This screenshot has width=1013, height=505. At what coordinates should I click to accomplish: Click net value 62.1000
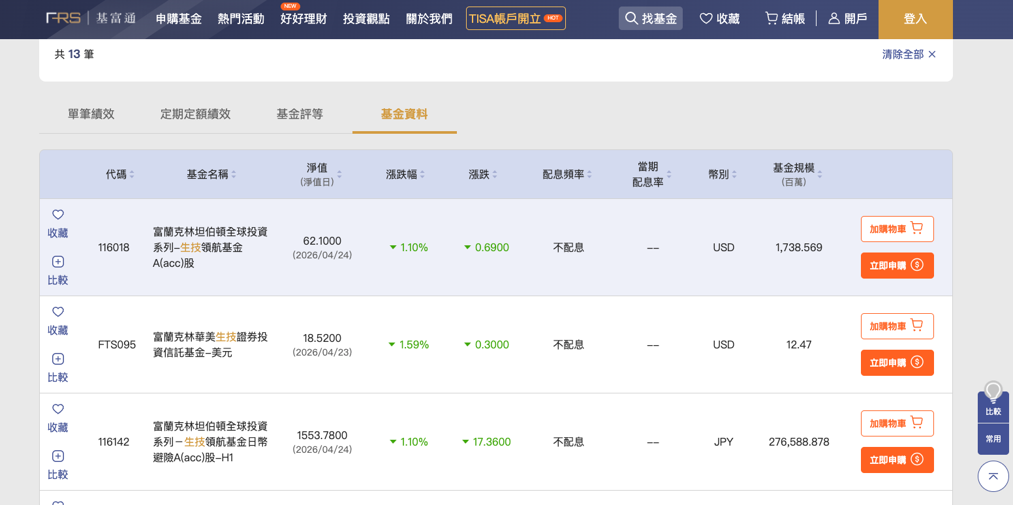tap(322, 241)
